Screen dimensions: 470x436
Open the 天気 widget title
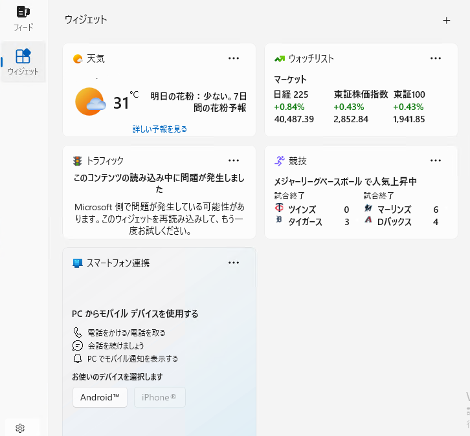[x=96, y=59]
